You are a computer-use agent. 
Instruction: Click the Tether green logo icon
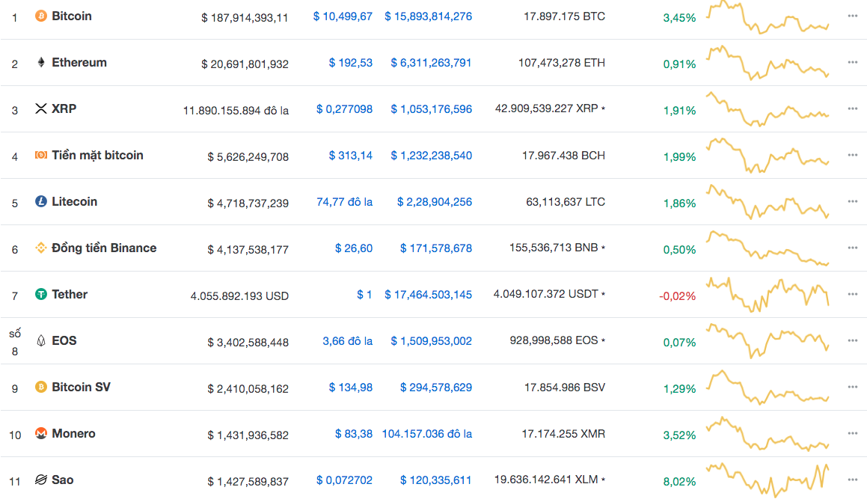(x=41, y=295)
